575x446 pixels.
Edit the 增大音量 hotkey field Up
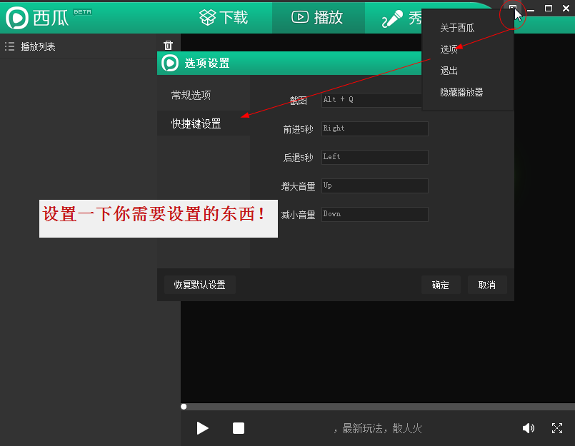click(375, 186)
